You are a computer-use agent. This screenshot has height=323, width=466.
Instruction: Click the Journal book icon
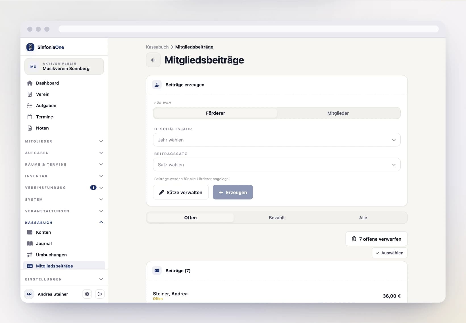30,243
